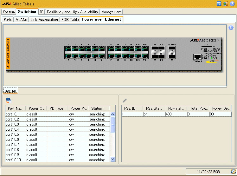Sort by the Power Priority column header
The height and width of the screenshot is (176, 237).
(78, 108)
